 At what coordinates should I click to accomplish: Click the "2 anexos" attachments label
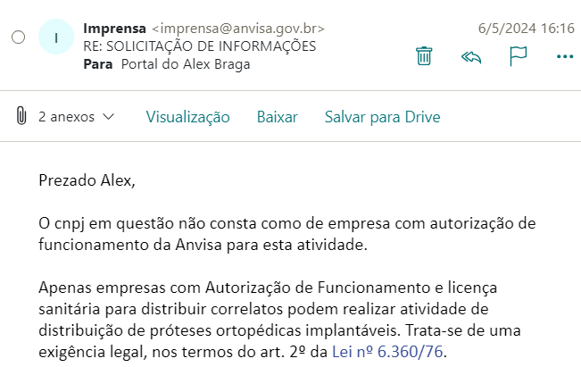coord(67,117)
